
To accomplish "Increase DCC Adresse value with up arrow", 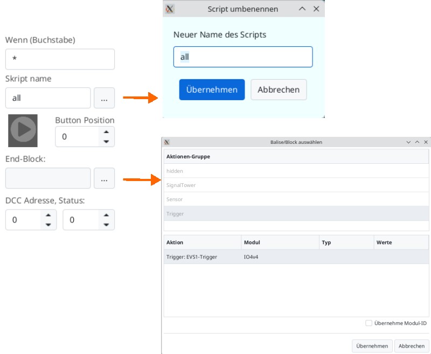I will pyautogui.click(x=48, y=215).
